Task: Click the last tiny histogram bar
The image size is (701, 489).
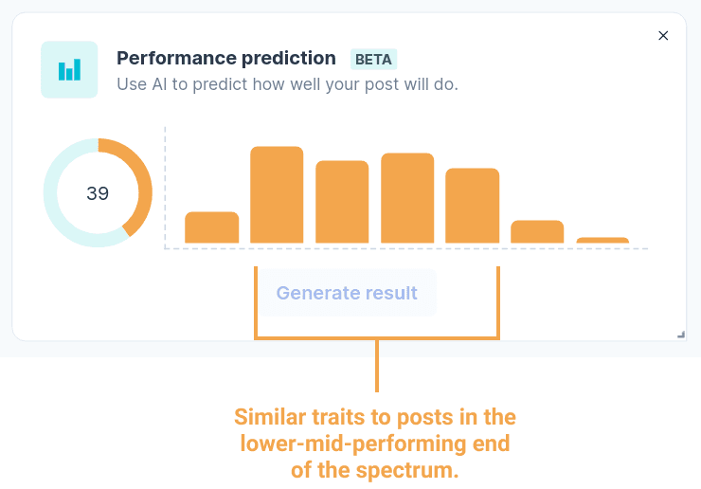Action: tap(602, 241)
